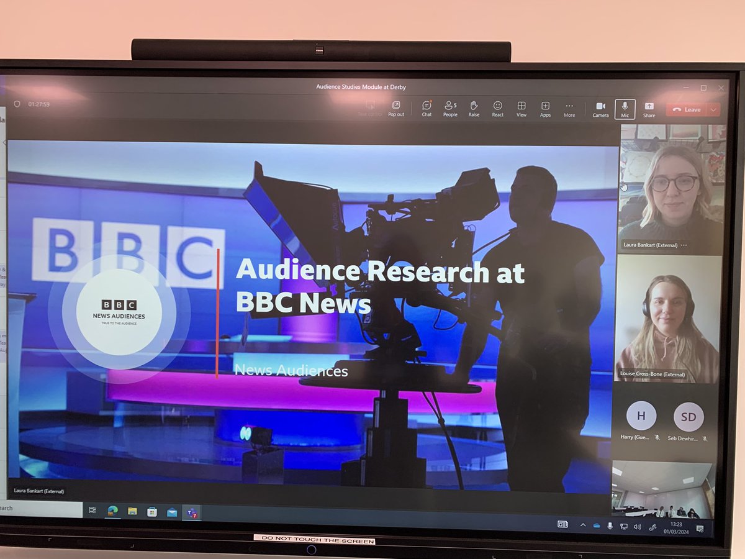
Task: Click the shield security icon near timer
Action: (17, 104)
